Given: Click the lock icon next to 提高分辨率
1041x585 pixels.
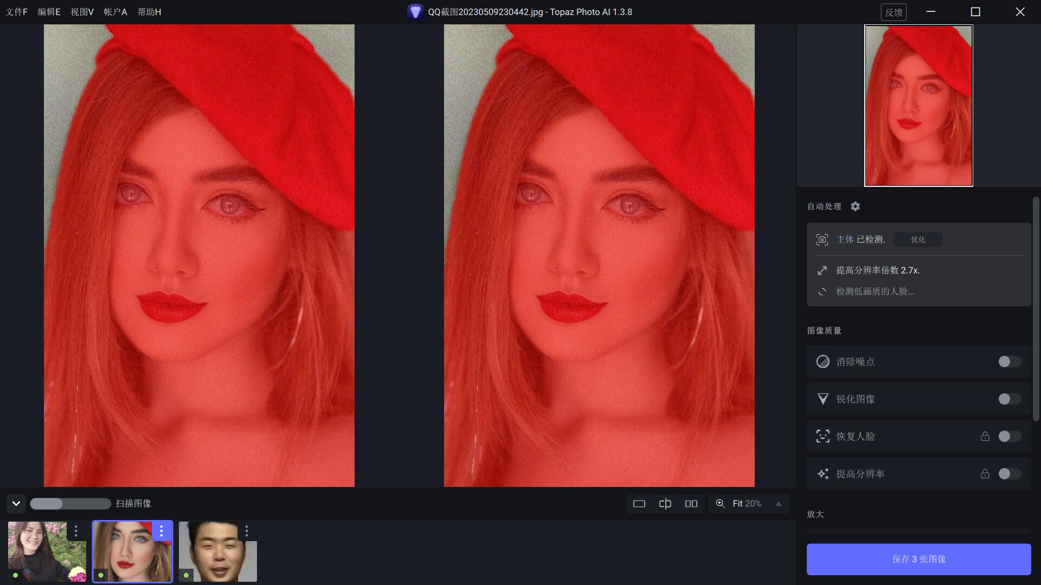Looking at the screenshot, I should click(x=985, y=474).
